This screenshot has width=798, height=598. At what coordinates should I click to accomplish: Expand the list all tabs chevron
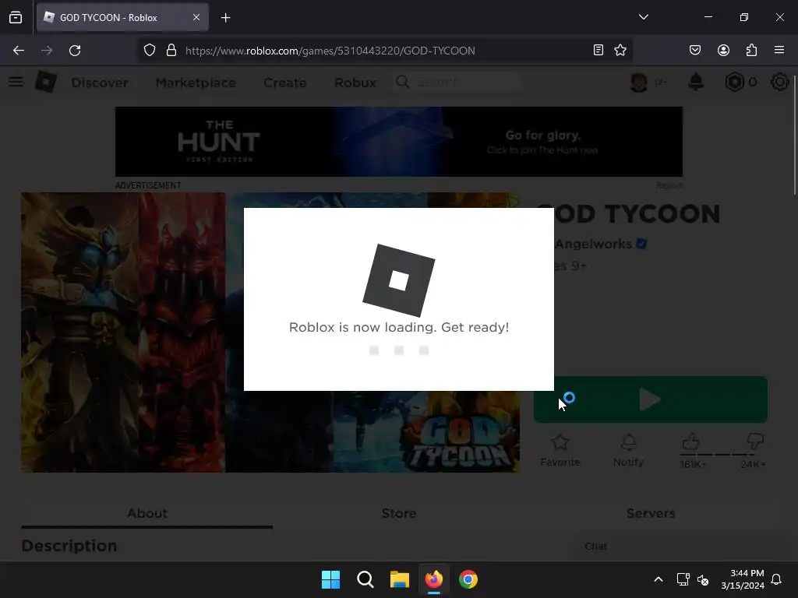pos(643,17)
